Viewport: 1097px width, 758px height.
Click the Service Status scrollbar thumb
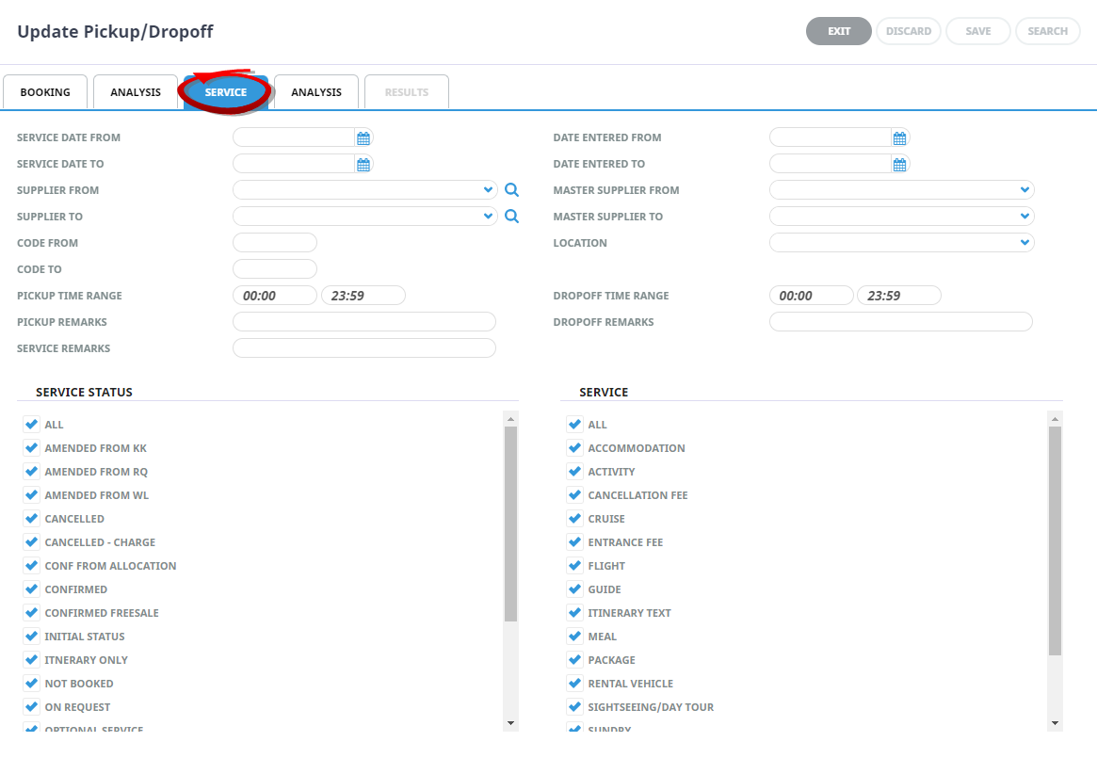510,523
